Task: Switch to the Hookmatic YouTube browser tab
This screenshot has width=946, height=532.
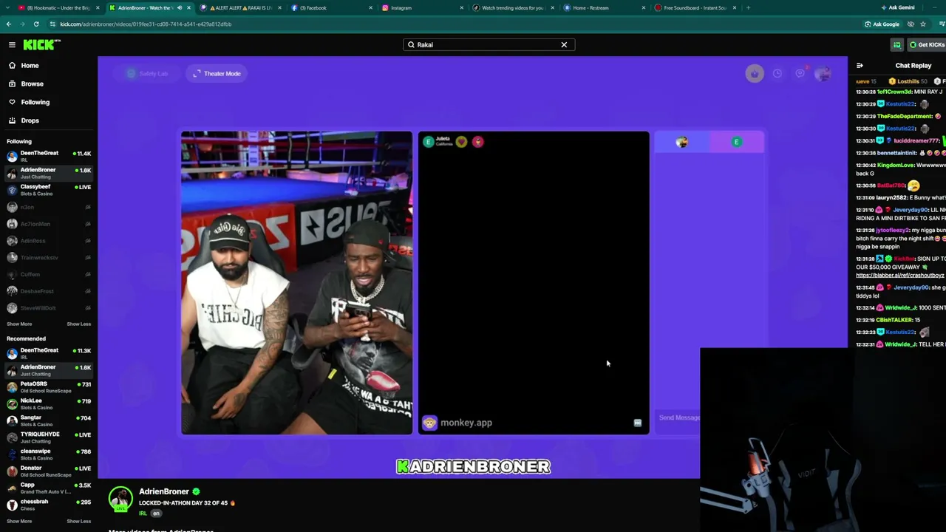Action: click(58, 7)
